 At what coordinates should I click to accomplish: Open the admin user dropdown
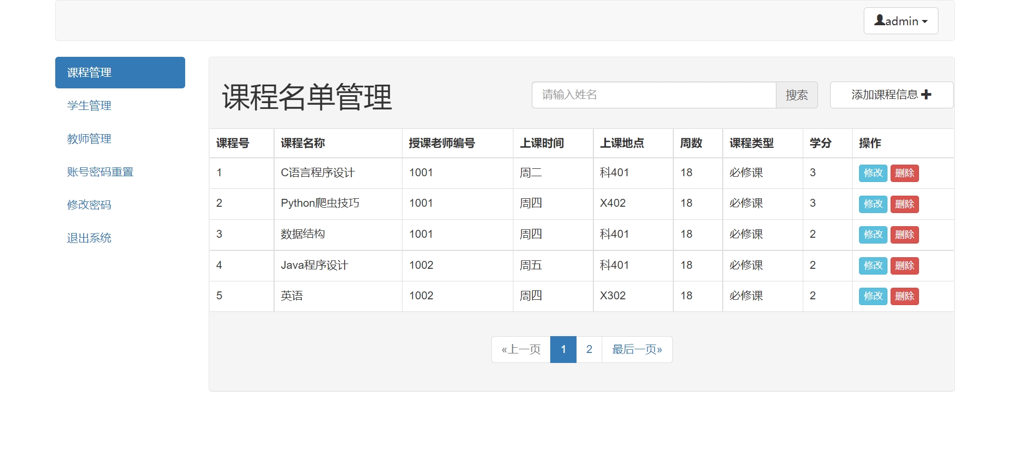(x=901, y=21)
